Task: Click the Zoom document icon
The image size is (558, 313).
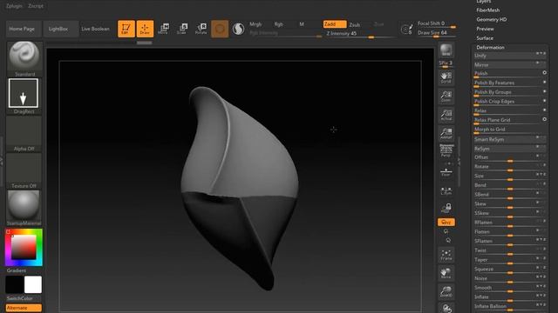Action: [446, 97]
